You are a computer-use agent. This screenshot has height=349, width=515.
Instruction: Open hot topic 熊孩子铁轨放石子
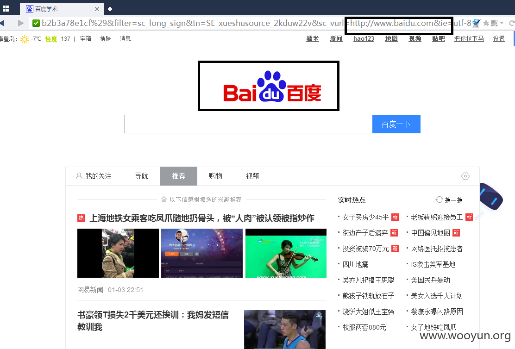[368, 296]
